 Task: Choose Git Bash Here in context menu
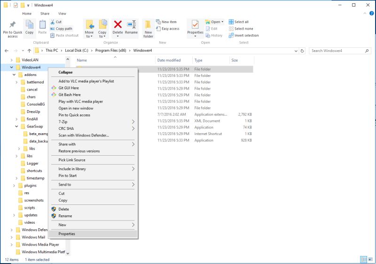click(93, 95)
